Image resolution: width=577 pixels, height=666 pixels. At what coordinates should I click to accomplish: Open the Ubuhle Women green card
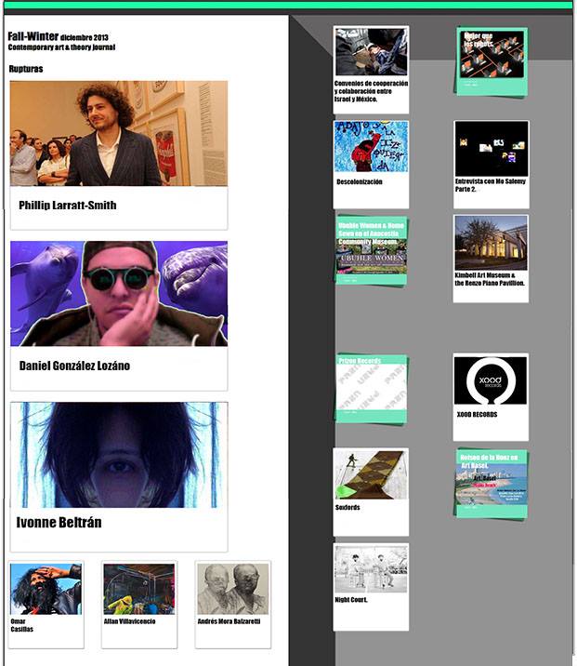[372, 250]
